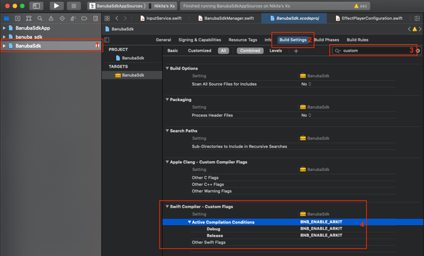Open the Issue navigator warning icon
The image size is (424, 256).
point(51,19)
